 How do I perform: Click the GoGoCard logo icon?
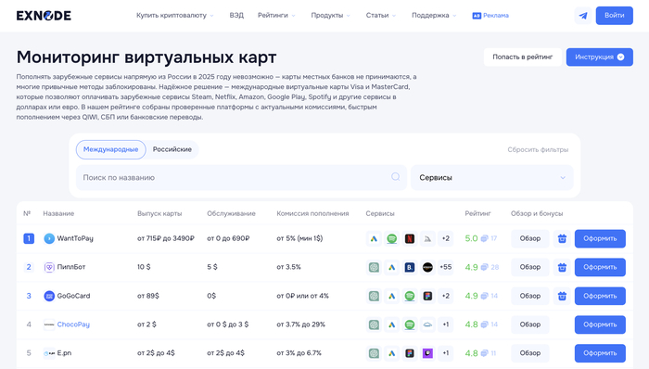click(49, 296)
